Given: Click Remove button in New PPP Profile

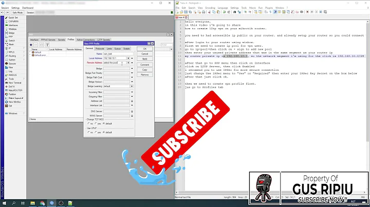Looking at the screenshot, I should point(145,75).
